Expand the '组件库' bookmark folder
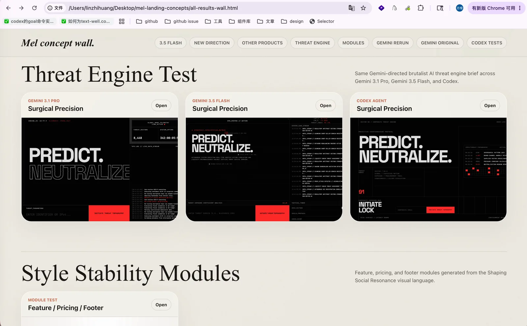Screen dimensions: 527x326 coord(240,21)
